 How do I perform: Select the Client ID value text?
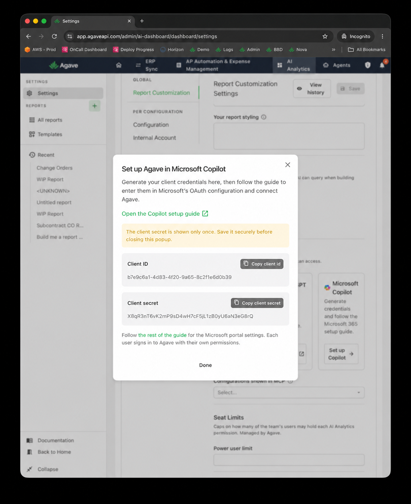tap(179, 277)
